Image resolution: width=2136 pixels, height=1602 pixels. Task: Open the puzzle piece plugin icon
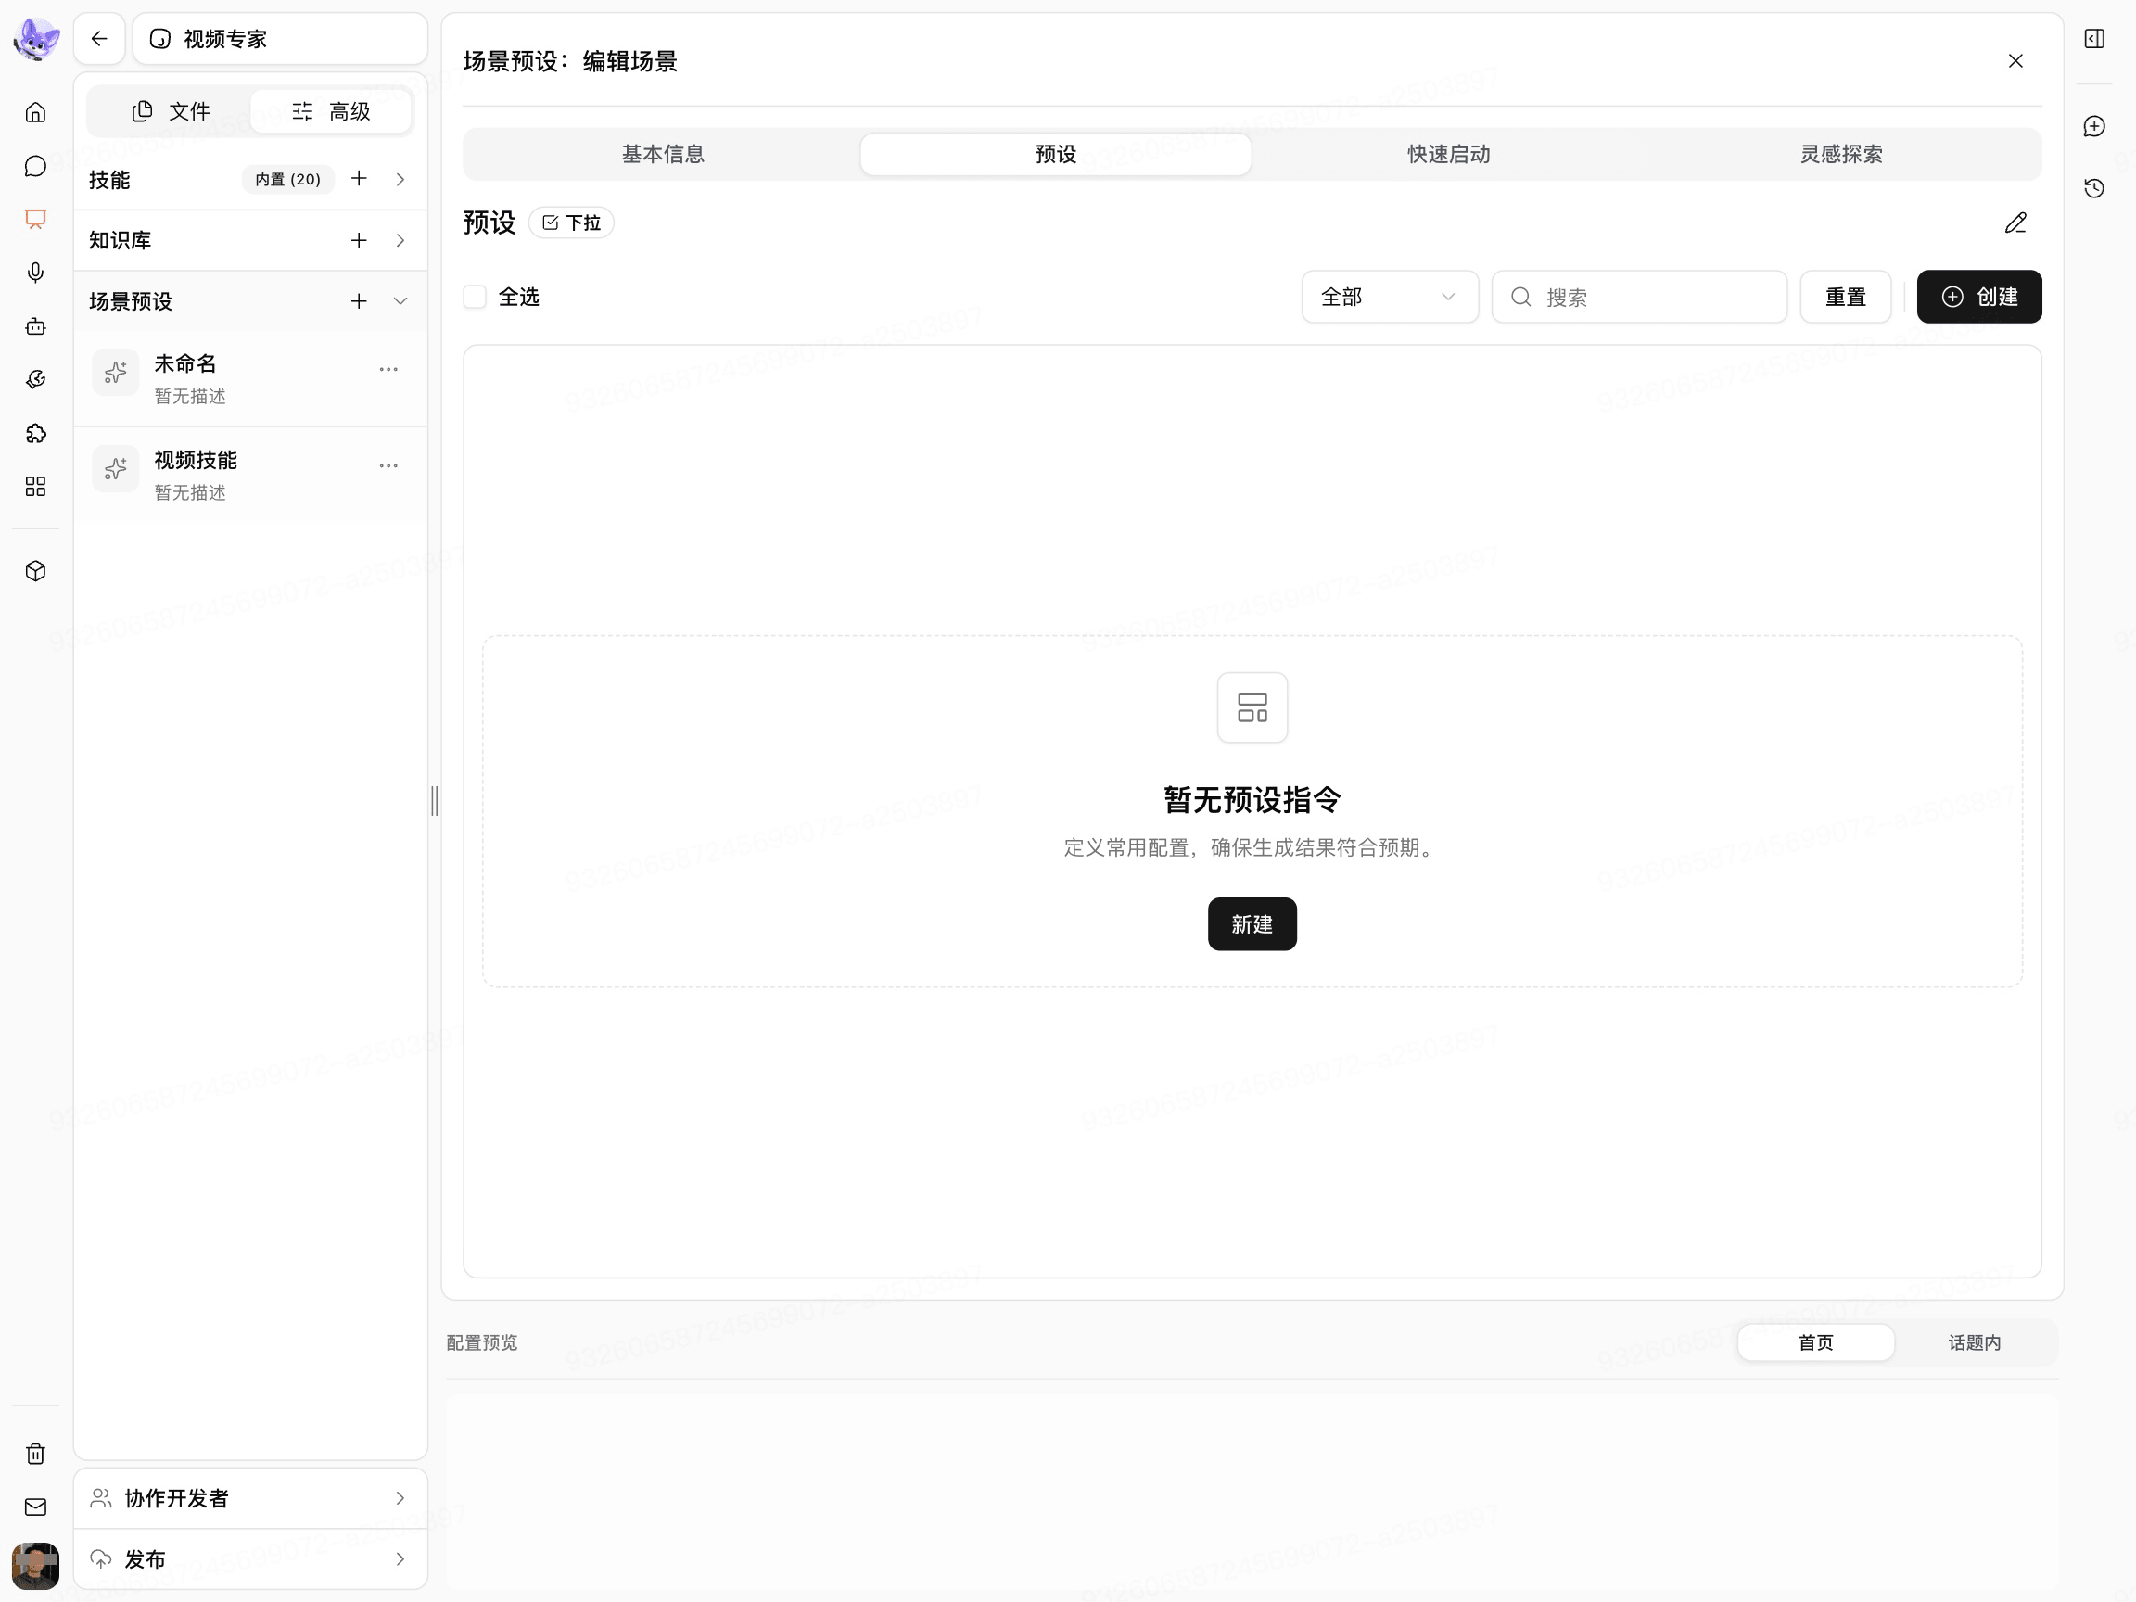(36, 434)
